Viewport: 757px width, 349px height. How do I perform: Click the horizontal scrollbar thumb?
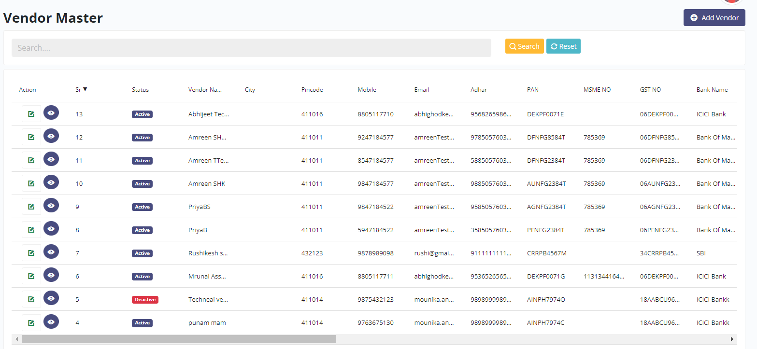pyautogui.click(x=179, y=339)
